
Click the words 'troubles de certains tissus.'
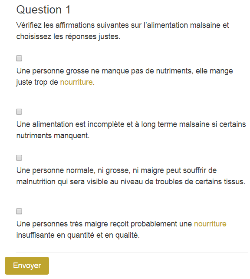coord(201,182)
